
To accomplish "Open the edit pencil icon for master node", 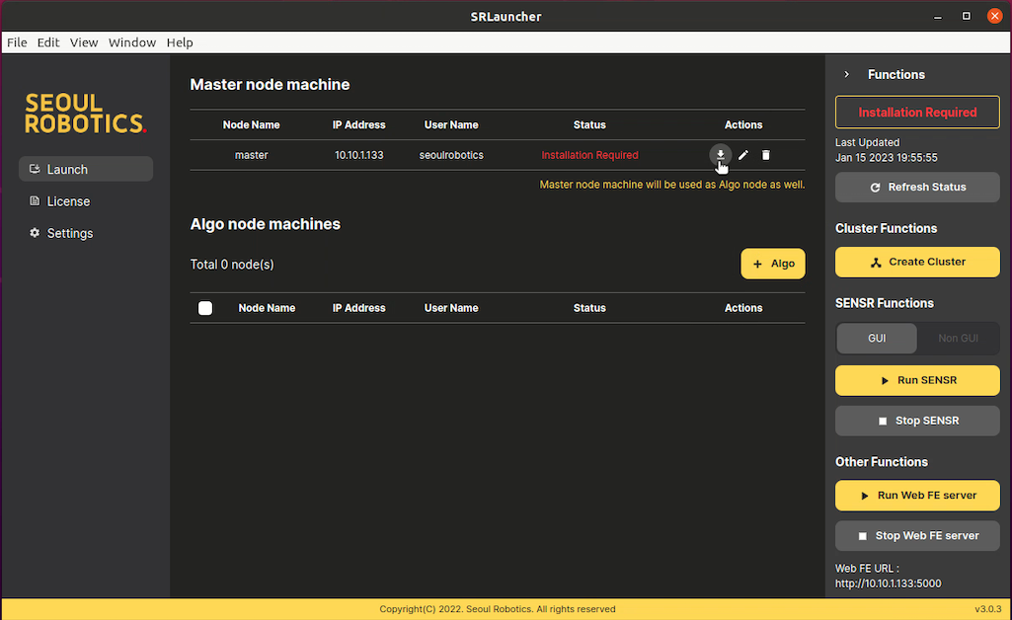I will pos(742,155).
